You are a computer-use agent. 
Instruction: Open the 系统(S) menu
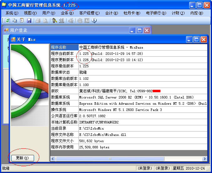pyautogui.click(x=12, y=13)
